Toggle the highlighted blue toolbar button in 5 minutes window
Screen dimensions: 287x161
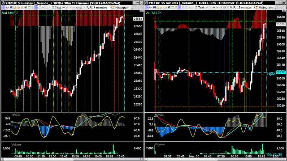36,8
